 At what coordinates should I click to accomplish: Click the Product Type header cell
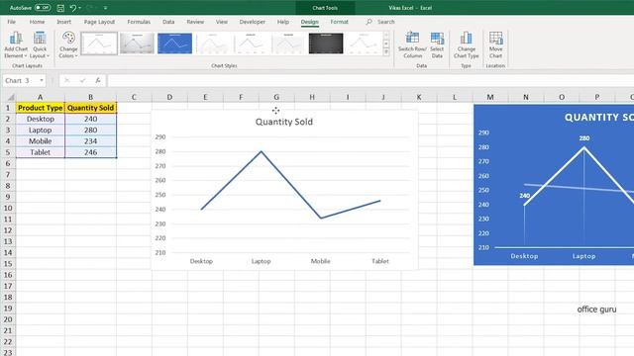(x=40, y=108)
